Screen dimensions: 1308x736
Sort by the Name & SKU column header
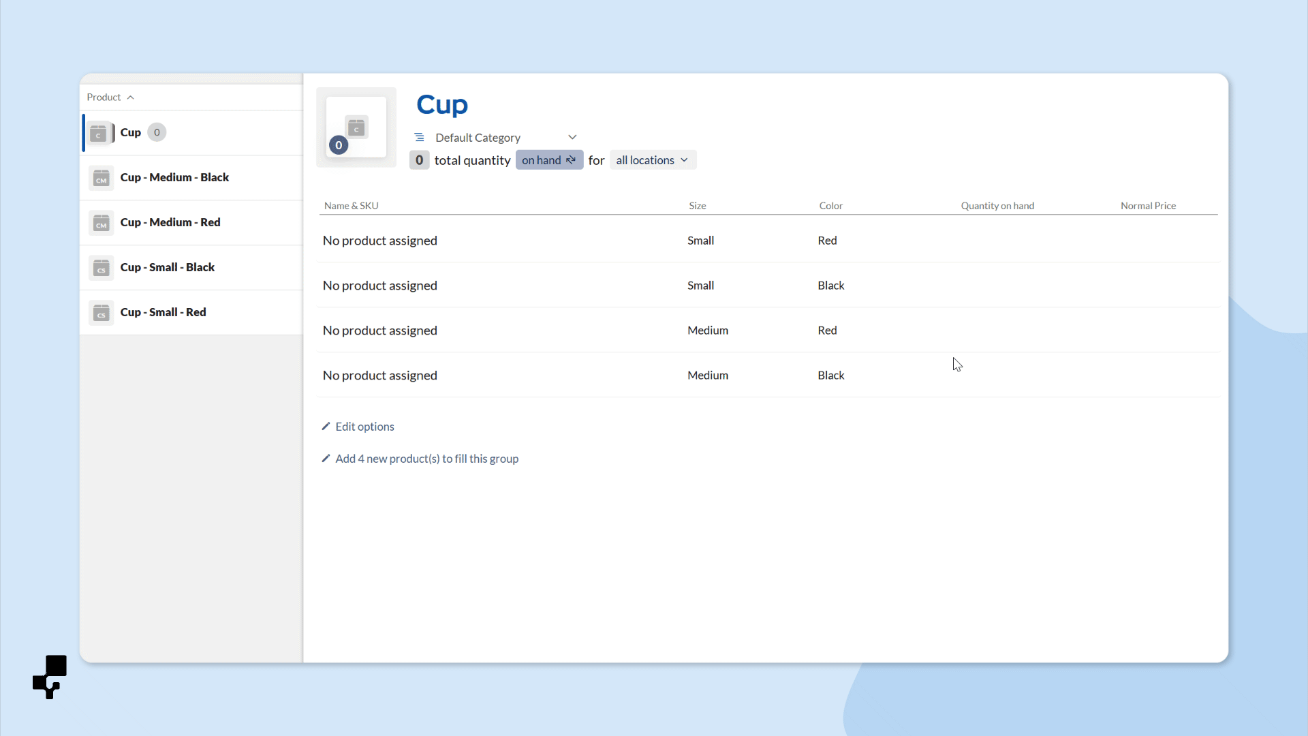(351, 205)
